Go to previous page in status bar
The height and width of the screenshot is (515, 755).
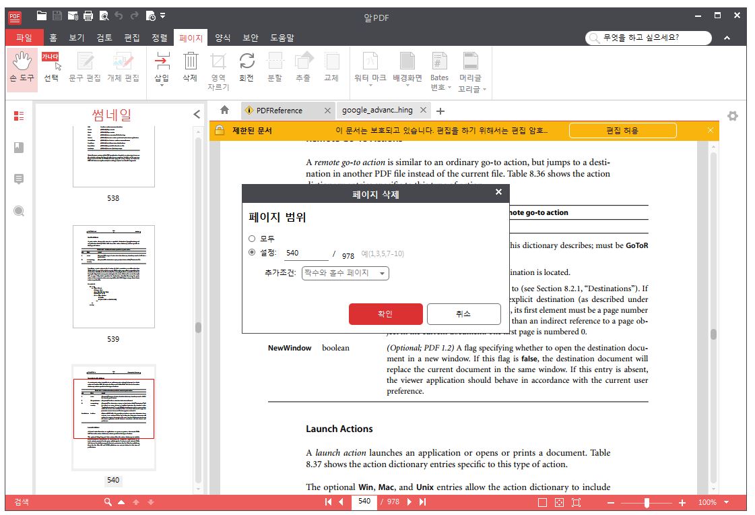341,502
